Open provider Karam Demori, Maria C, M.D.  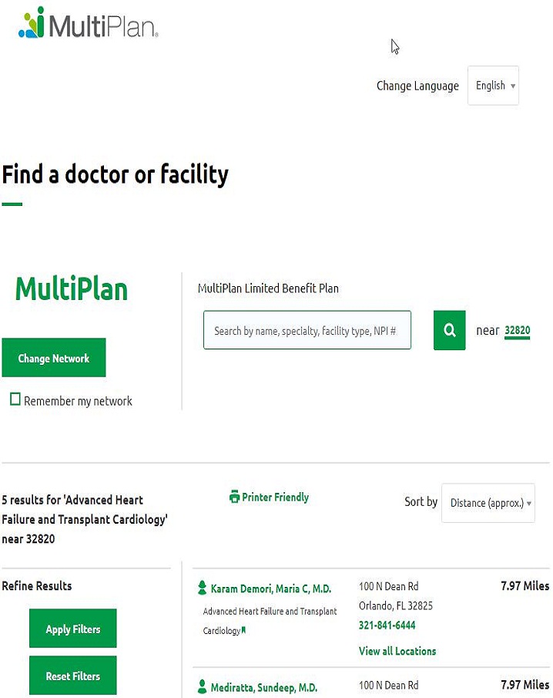click(271, 588)
